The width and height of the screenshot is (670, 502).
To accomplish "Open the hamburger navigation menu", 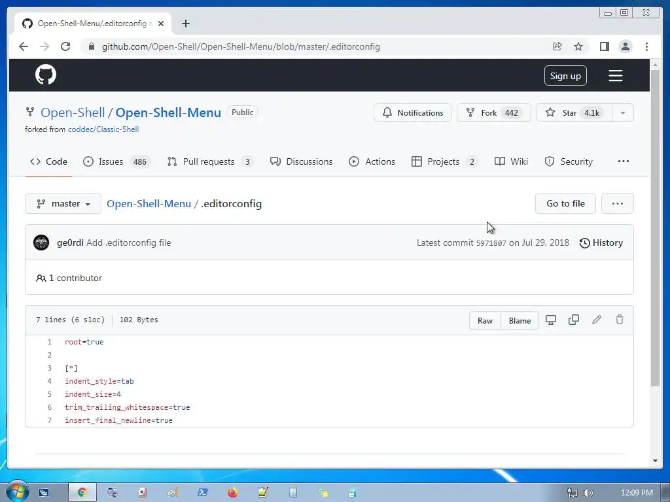I will 615,76.
